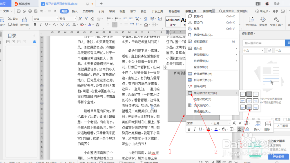Toggle Italic in the floating mini toolbar

pos(195,129)
